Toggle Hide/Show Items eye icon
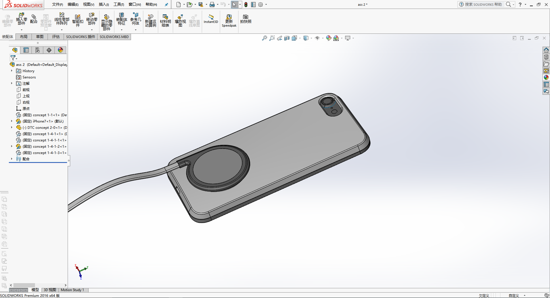This screenshot has height=298, width=550. click(x=318, y=38)
